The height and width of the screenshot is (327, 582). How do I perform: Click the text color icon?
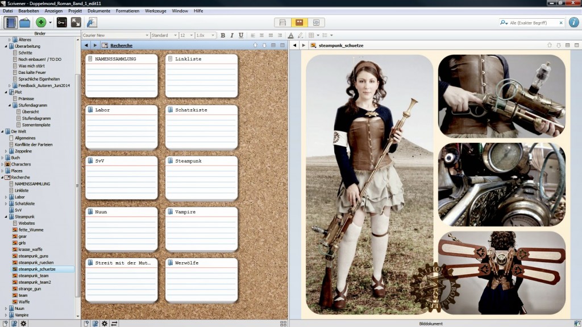point(291,35)
